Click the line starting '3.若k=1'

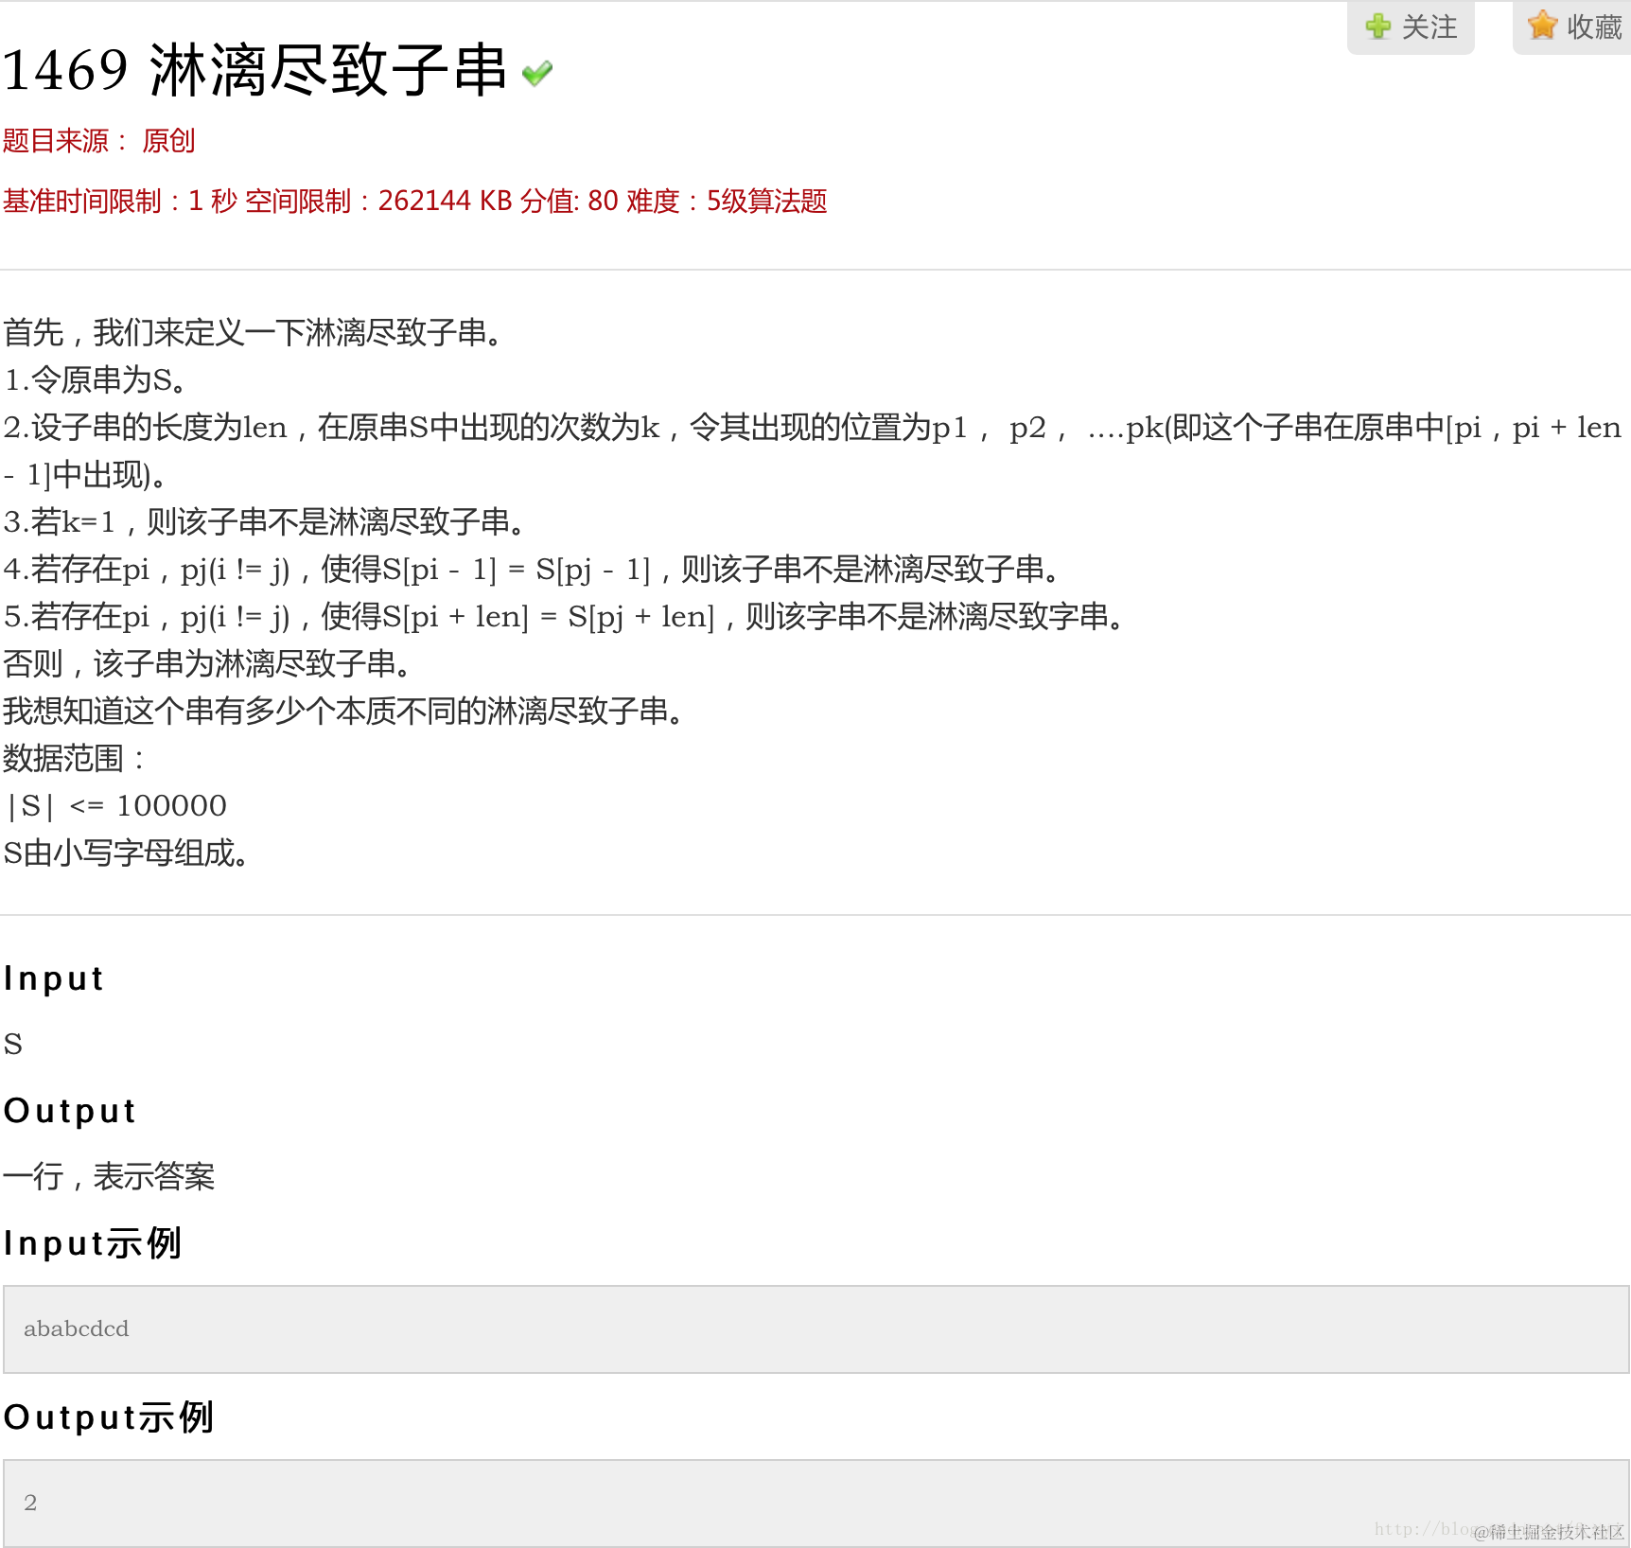[x=265, y=521]
